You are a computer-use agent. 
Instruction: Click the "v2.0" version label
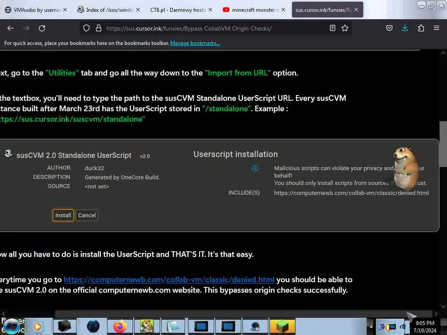tap(145, 156)
